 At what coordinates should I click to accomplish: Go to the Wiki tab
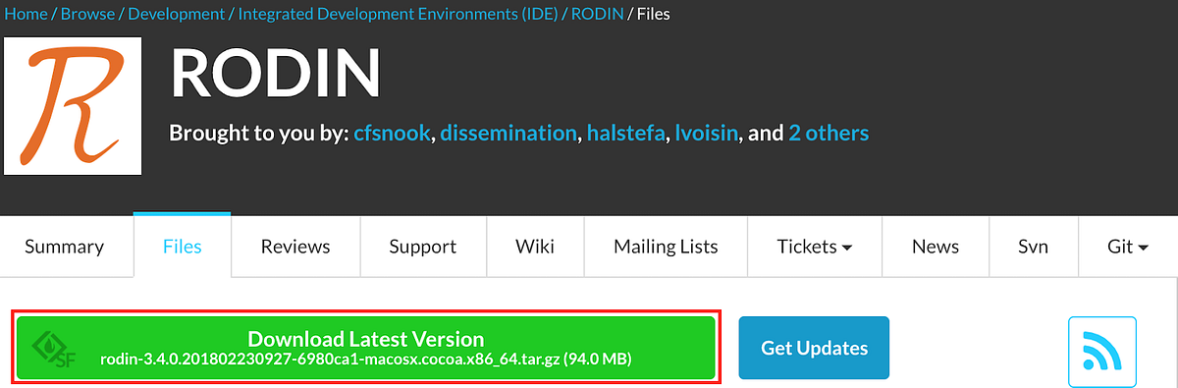pos(535,247)
